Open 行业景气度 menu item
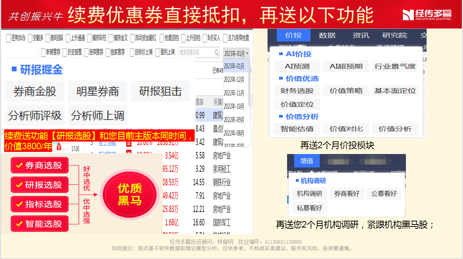This screenshot has width=463, height=259. pos(395,66)
